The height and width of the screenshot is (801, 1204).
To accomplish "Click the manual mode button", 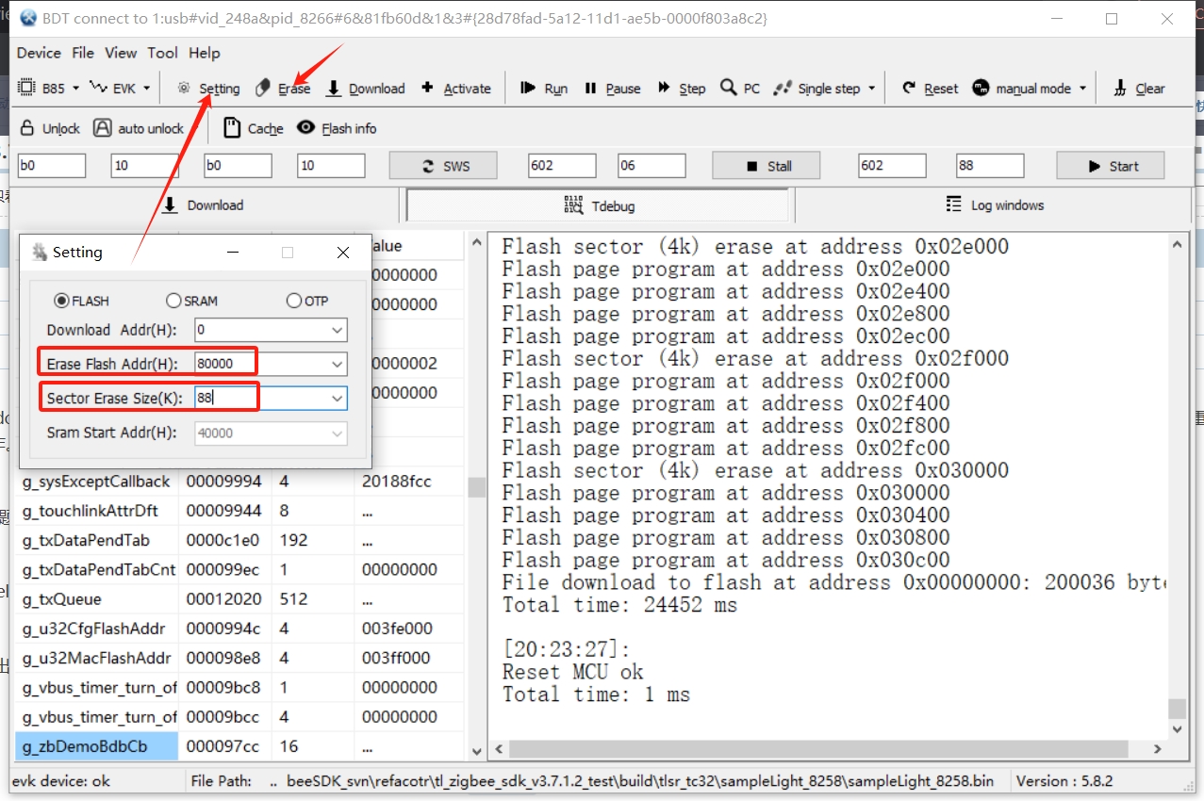I will coord(1022,89).
